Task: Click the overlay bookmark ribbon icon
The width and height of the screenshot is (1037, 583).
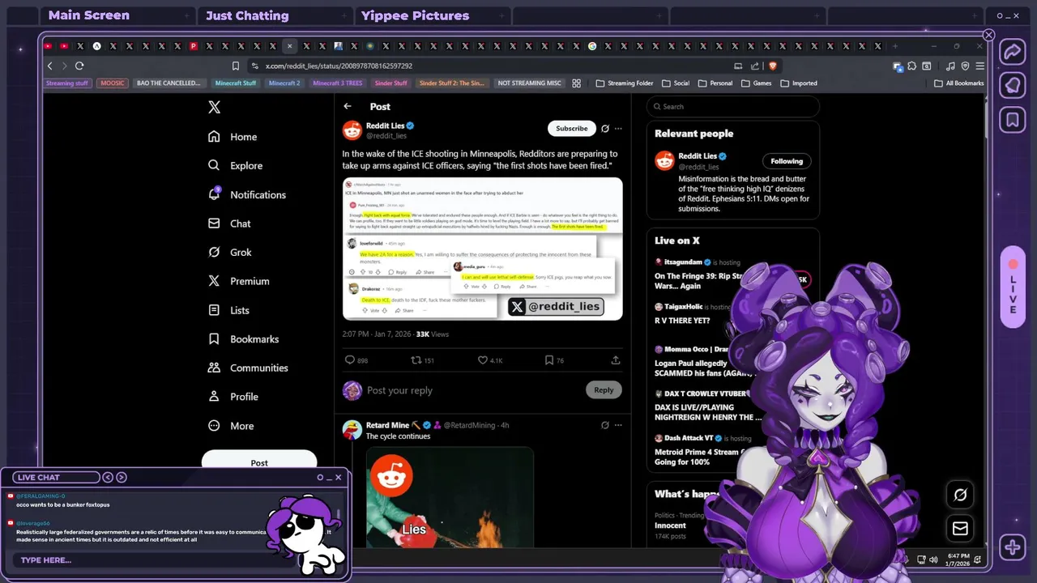Action: (x=1013, y=120)
